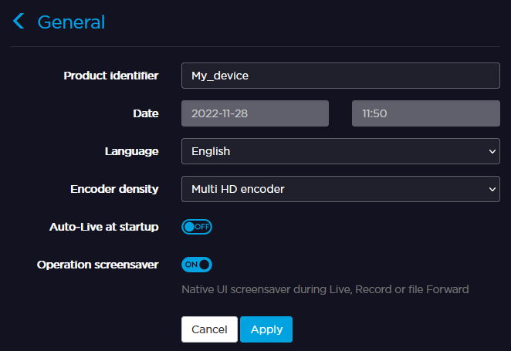Enable the Auto-Live at startup switch
Image resolution: width=511 pixels, height=351 pixels.
point(196,227)
